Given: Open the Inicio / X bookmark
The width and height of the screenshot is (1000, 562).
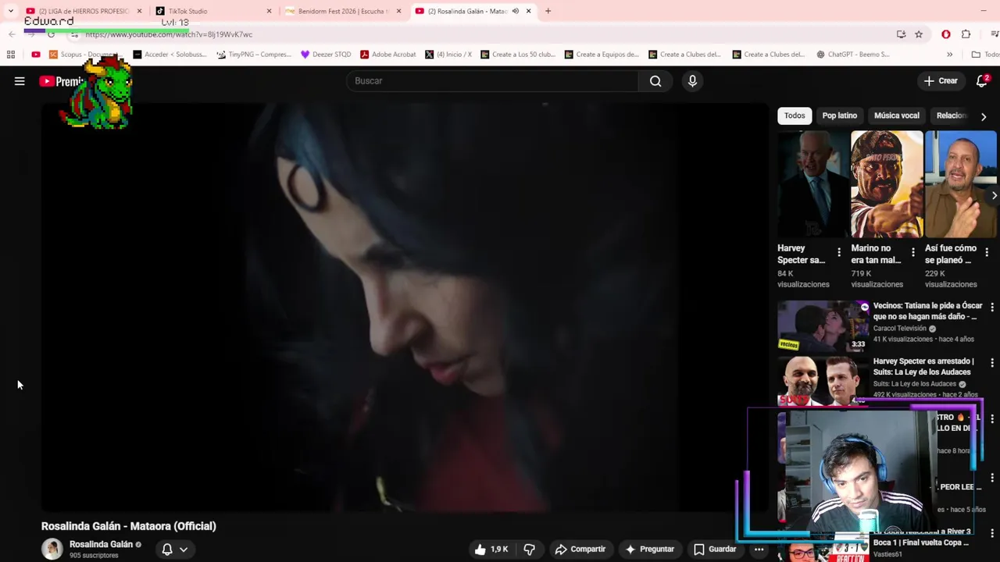Looking at the screenshot, I should [x=448, y=55].
